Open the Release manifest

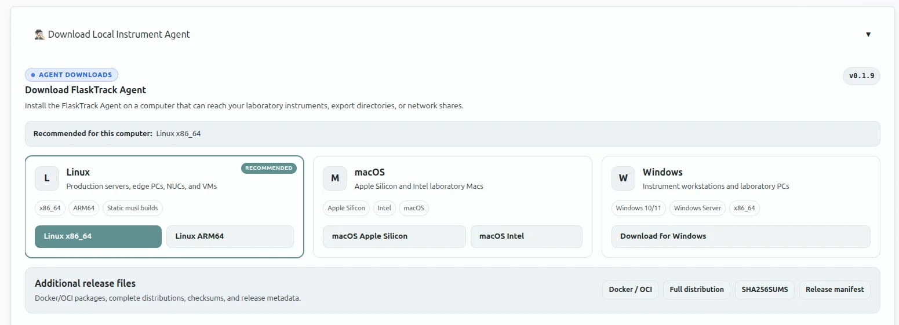pos(835,290)
